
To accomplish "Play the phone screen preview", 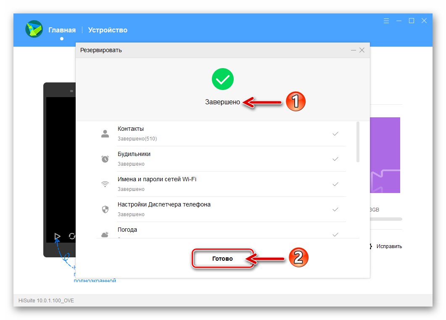I will pyautogui.click(x=57, y=236).
